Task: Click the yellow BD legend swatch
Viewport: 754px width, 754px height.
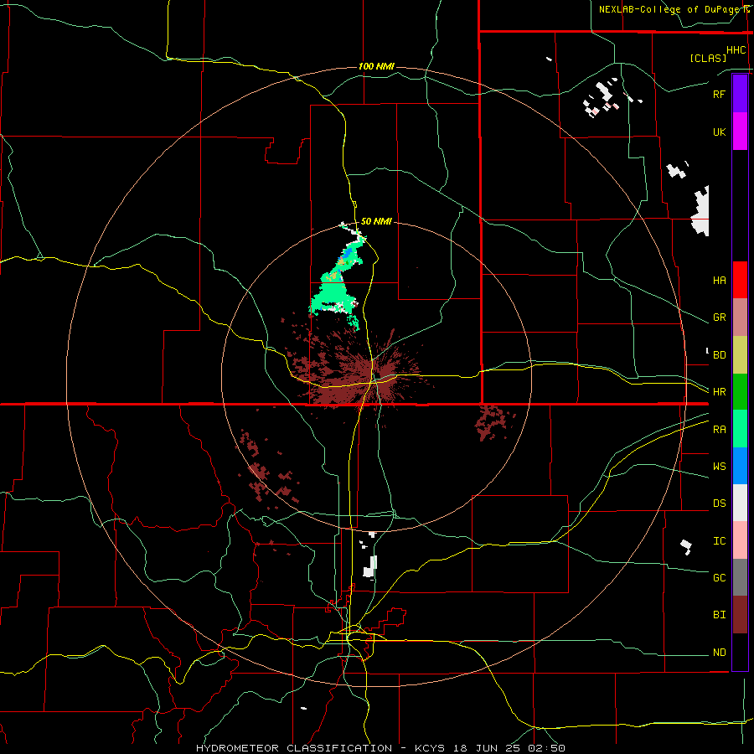Action: tap(740, 355)
